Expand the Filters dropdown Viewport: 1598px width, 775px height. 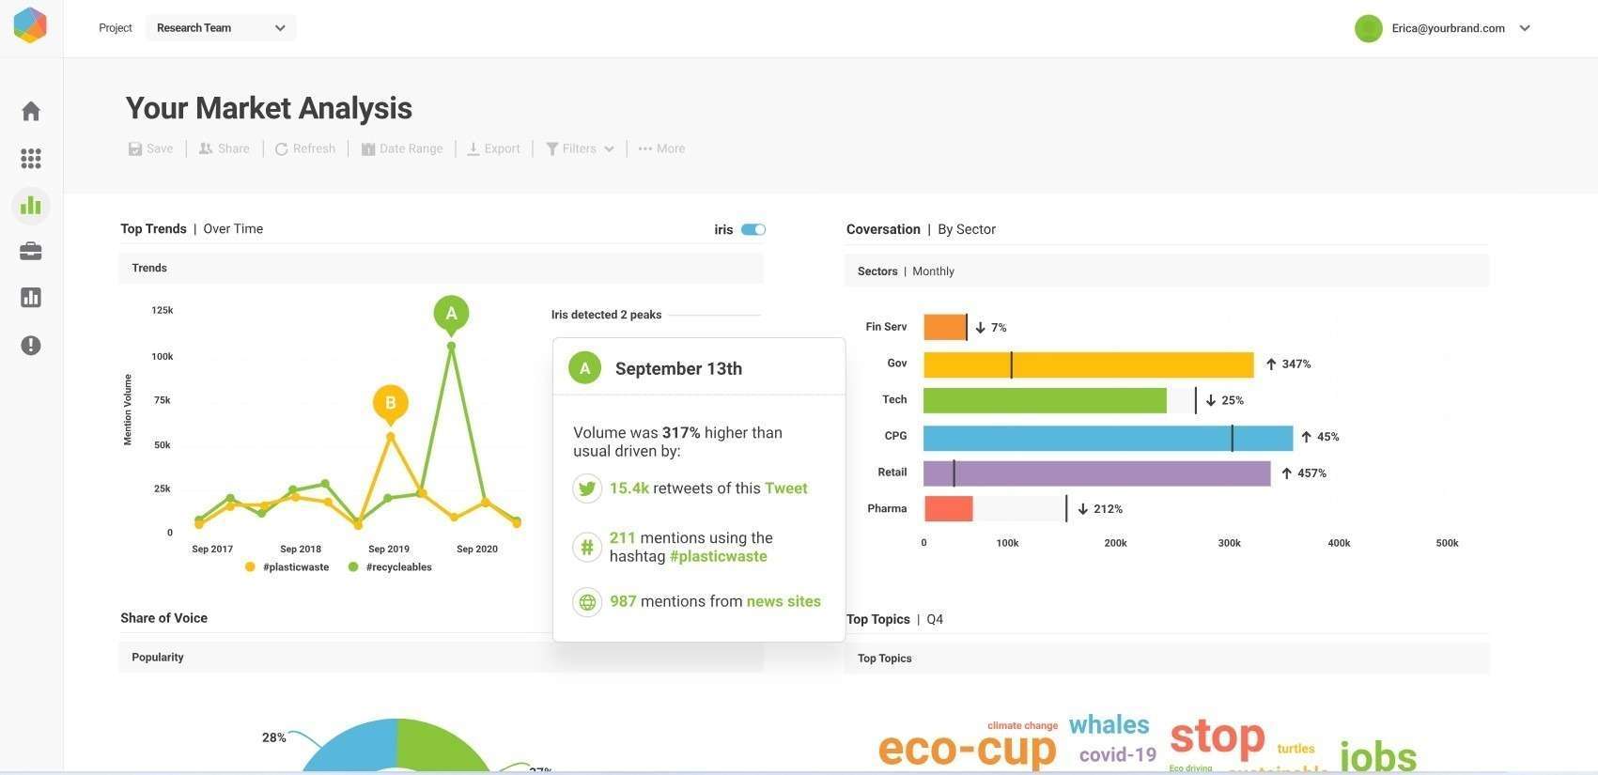pos(580,148)
